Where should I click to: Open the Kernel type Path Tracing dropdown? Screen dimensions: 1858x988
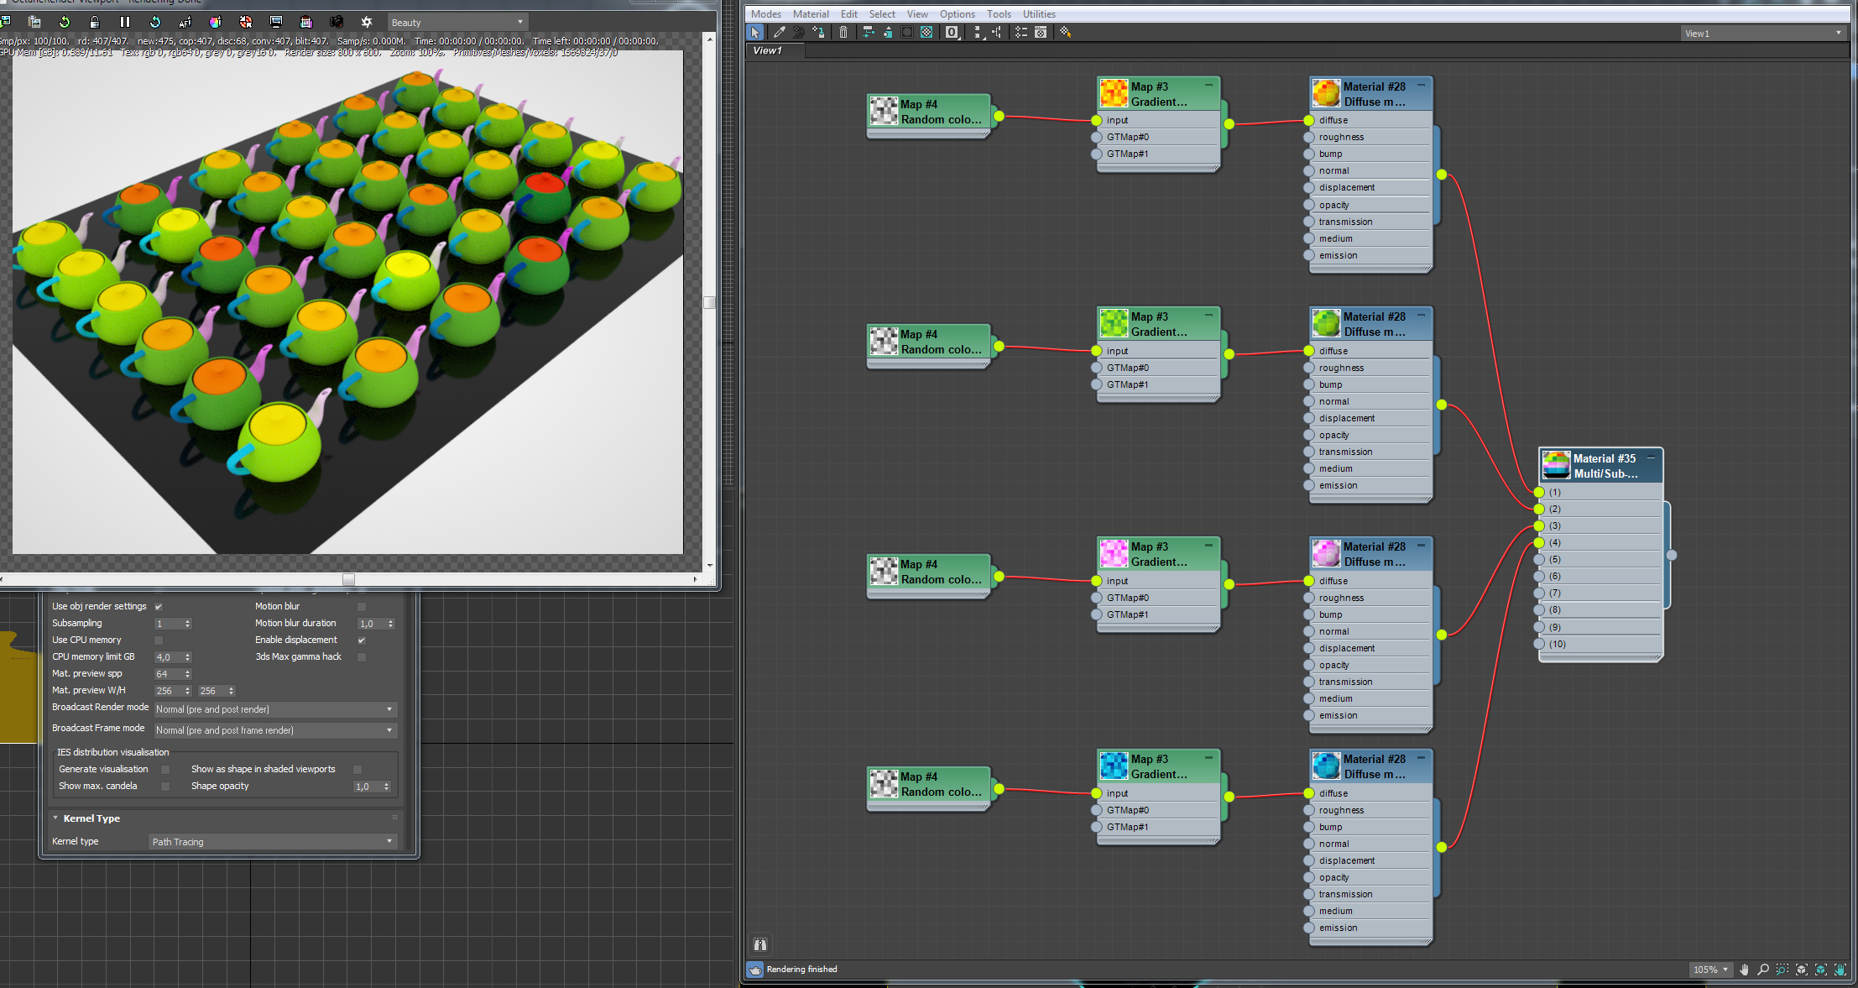point(272,841)
